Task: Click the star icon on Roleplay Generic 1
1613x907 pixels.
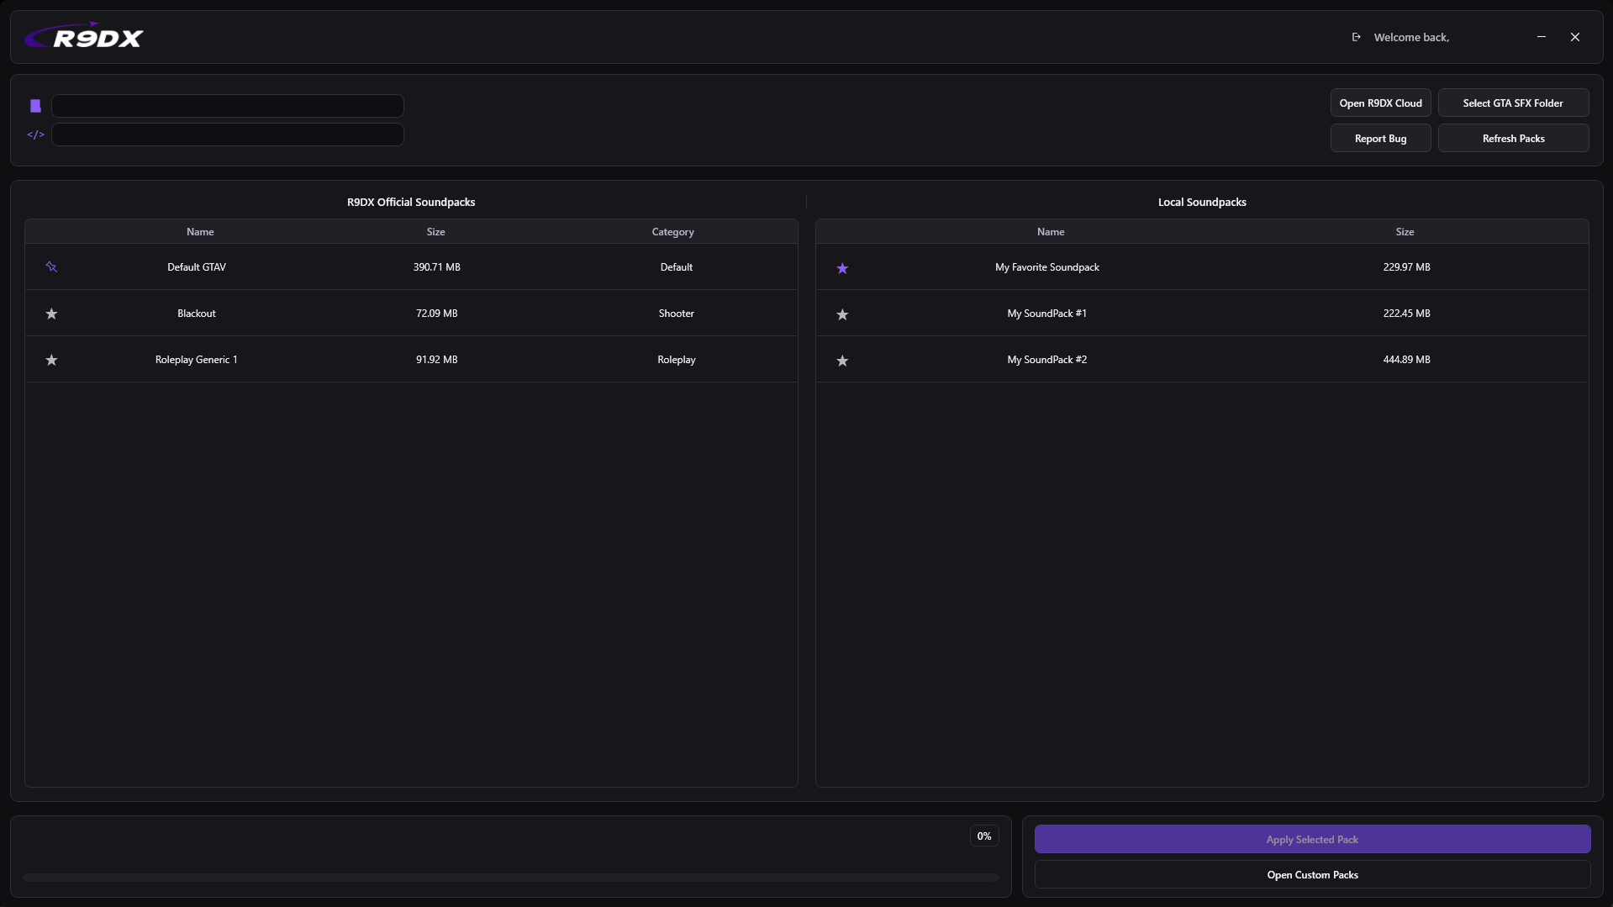Action: (51, 360)
